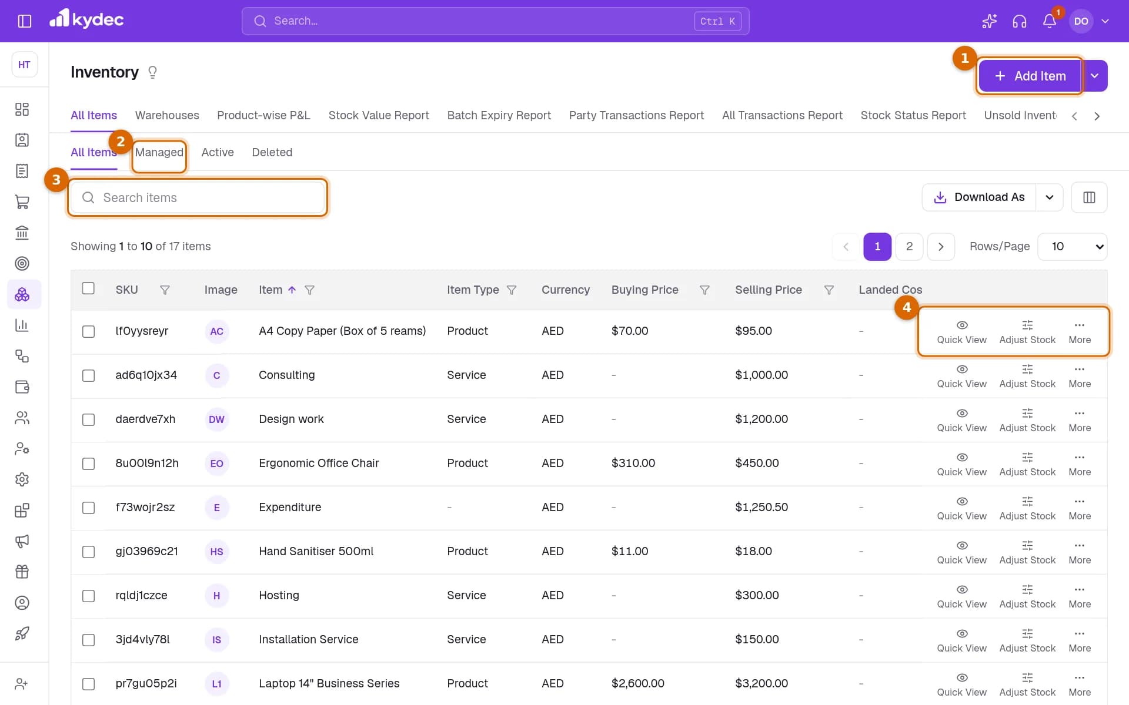Image resolution: width=1129 pixels, height=705 pixels.
Task: Open the settings gear icon in sidebar
Action: point(22,479)
